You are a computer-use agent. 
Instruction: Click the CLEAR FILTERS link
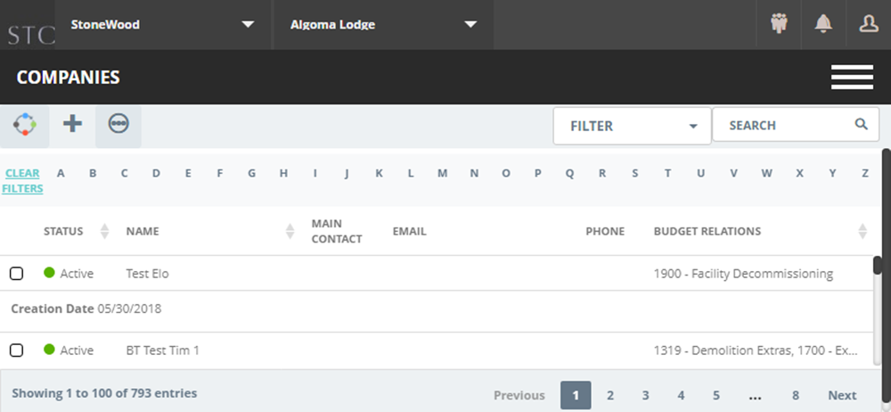(x=22, y=180)
